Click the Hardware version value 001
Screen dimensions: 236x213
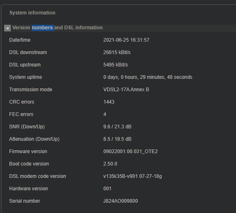pos(107,189)
